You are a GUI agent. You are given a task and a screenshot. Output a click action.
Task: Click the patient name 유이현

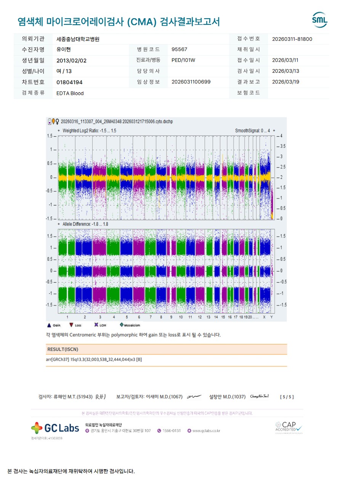click(64, 50)
